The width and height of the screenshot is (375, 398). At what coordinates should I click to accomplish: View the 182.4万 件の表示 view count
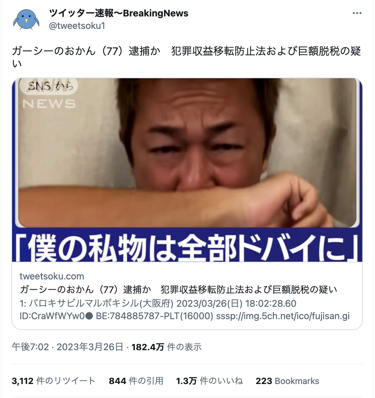166,347
